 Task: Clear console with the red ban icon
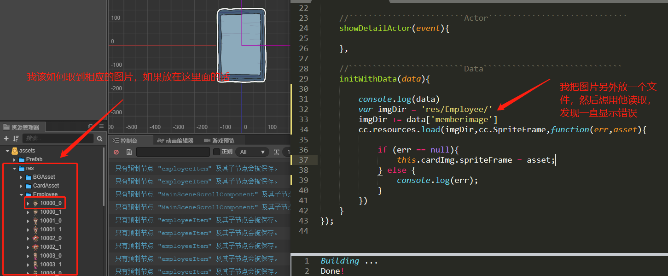pyautogui.click(x=116, y=152)
